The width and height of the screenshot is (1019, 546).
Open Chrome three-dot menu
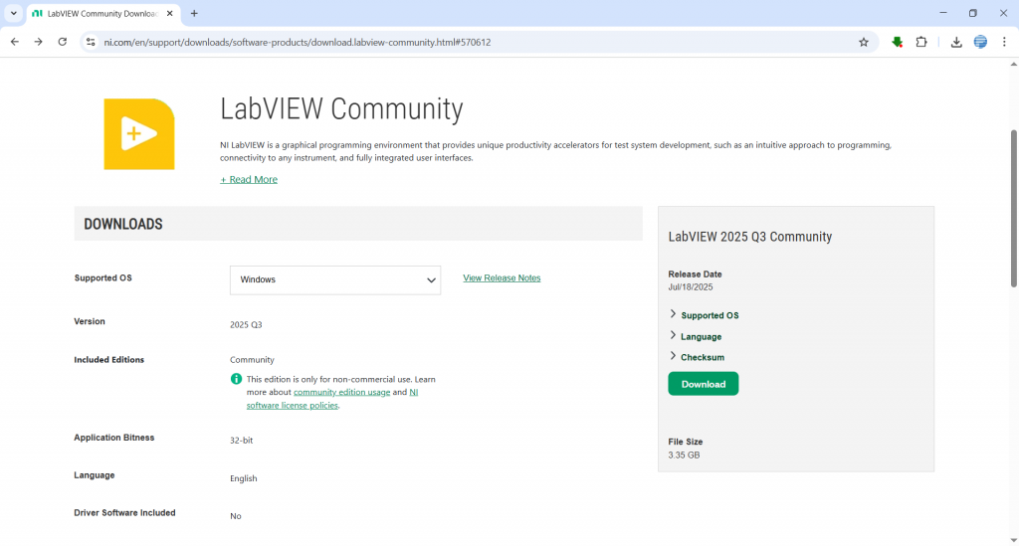pyautogui.click(x=1004, y=42)
